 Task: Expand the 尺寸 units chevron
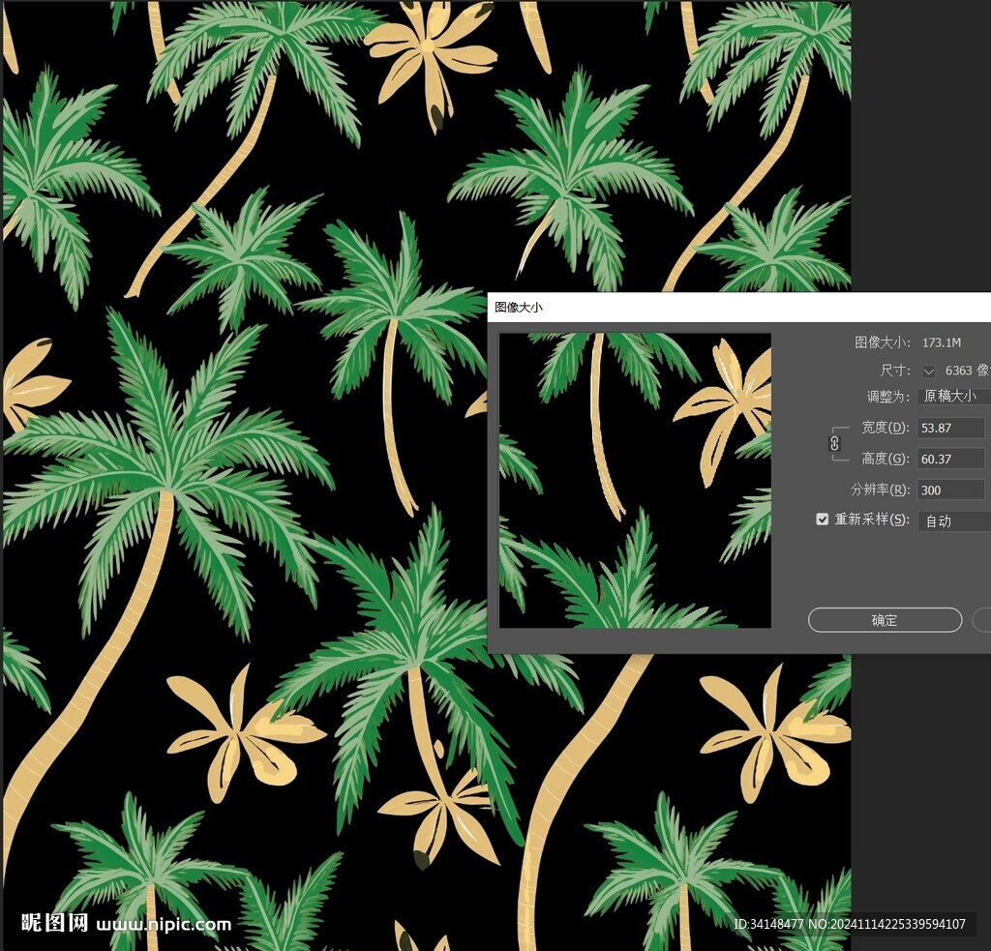[929, 371]
